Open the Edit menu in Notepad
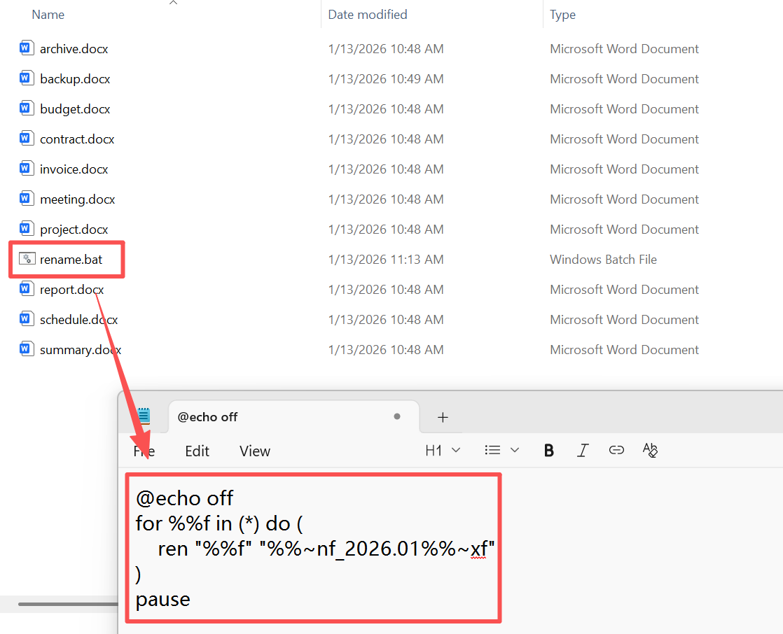The height and width of the screenshot is (634, 783). (197, 451)
